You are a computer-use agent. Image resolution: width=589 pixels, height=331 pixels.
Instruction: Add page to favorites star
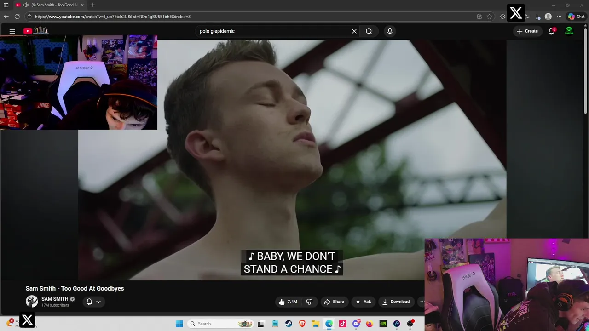pyautogui.click(x=489, y=17)
